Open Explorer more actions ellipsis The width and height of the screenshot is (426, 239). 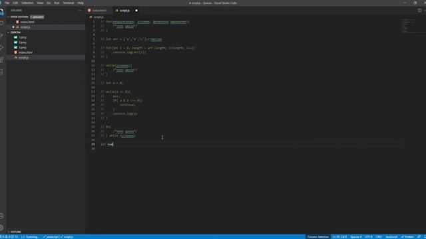coord(80,11)
